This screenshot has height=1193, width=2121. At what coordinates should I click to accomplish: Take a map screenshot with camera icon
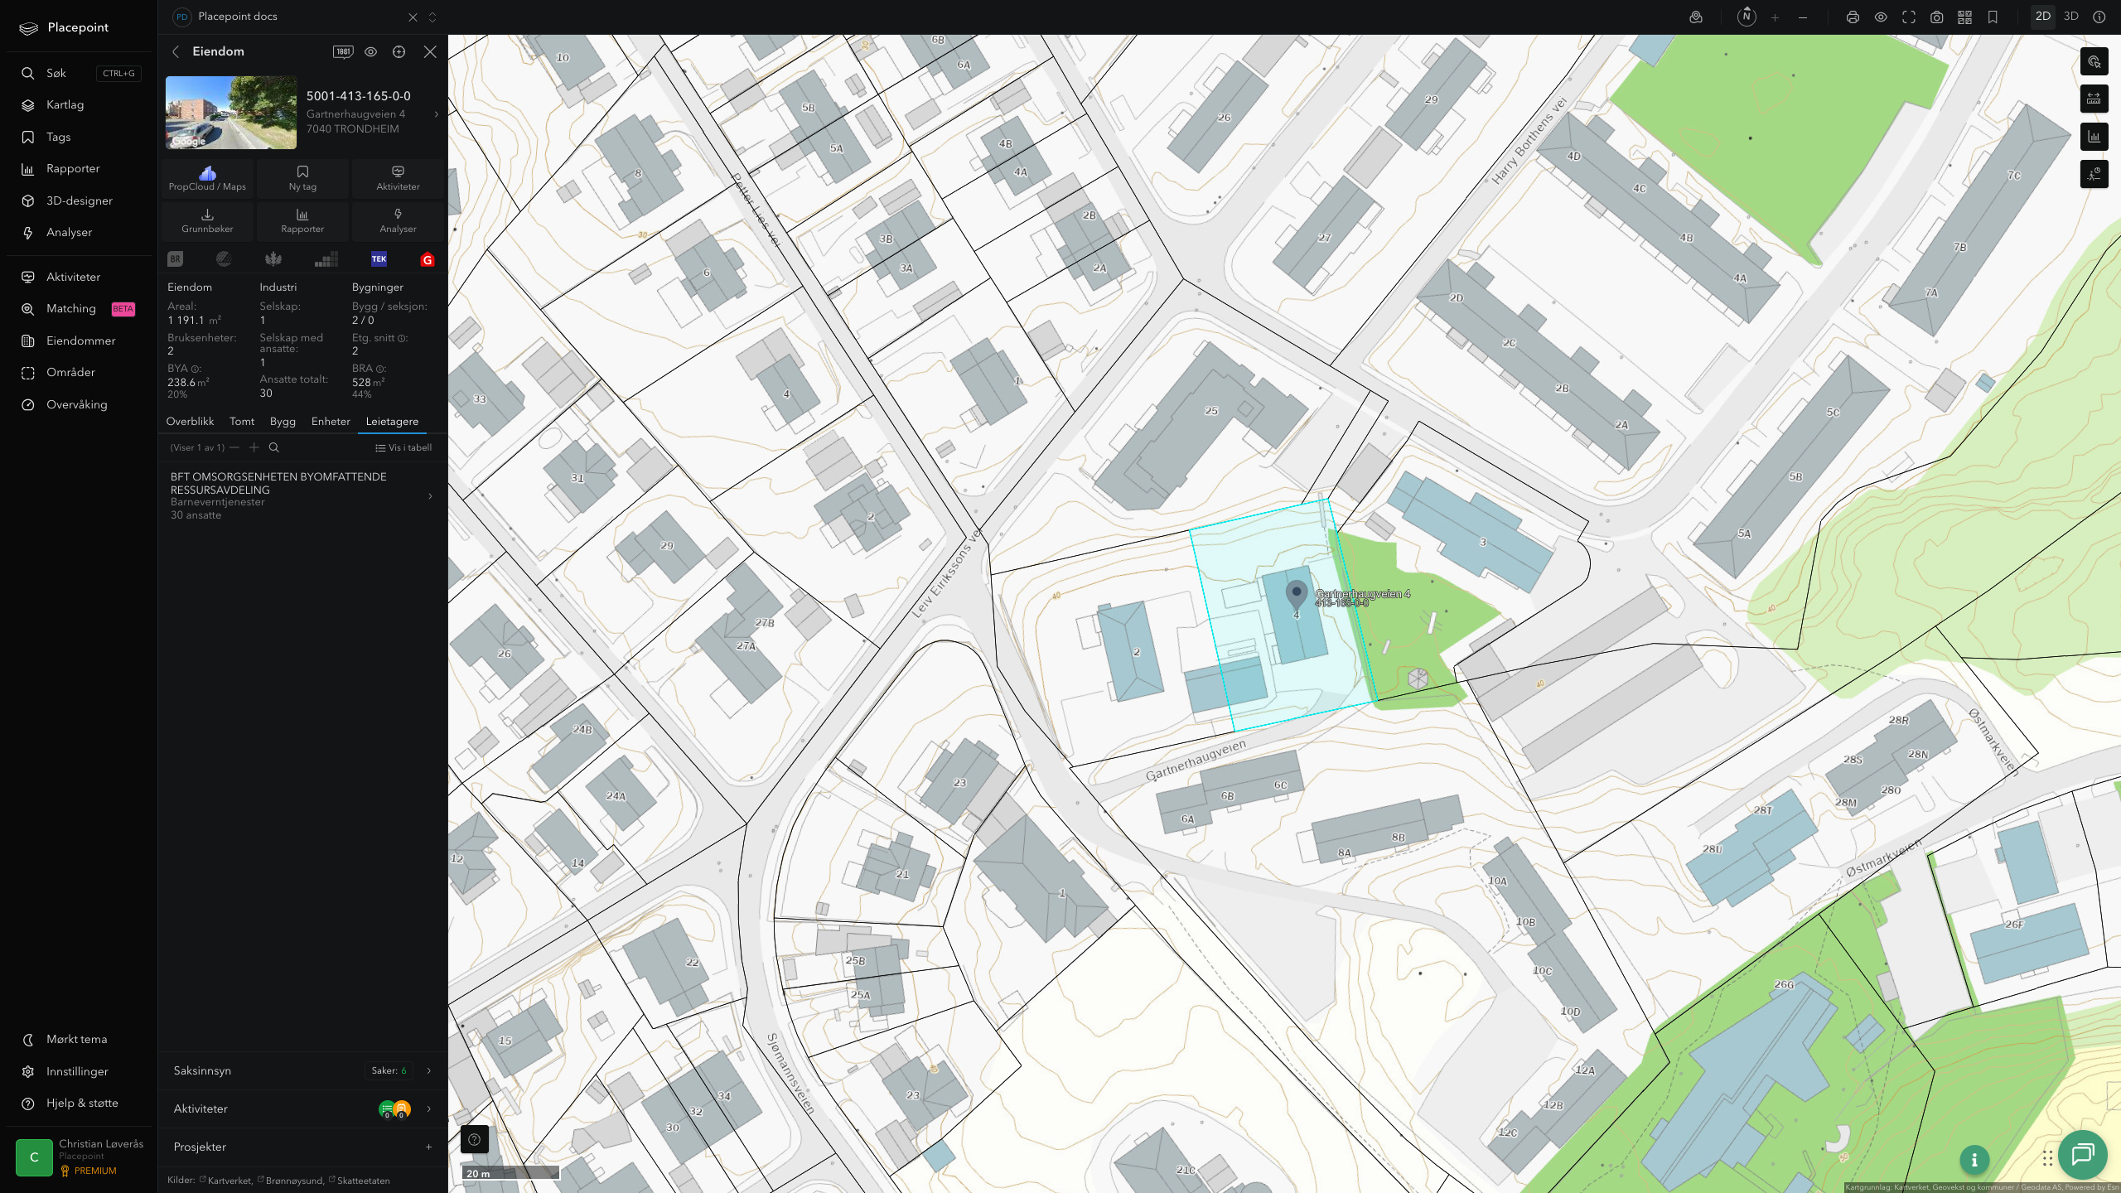coord(1937,17)
